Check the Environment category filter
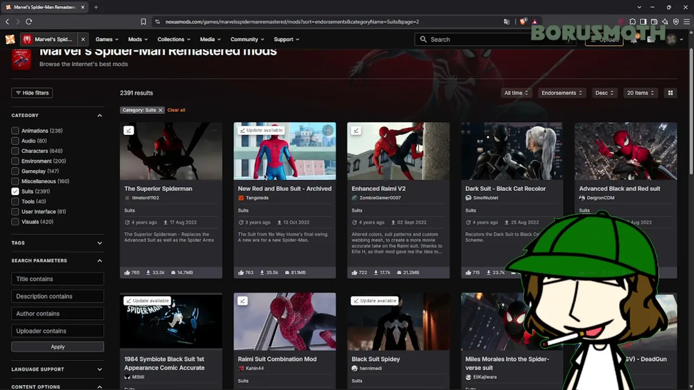The height and width of the screenshot is (390, 694). point(15,161)
